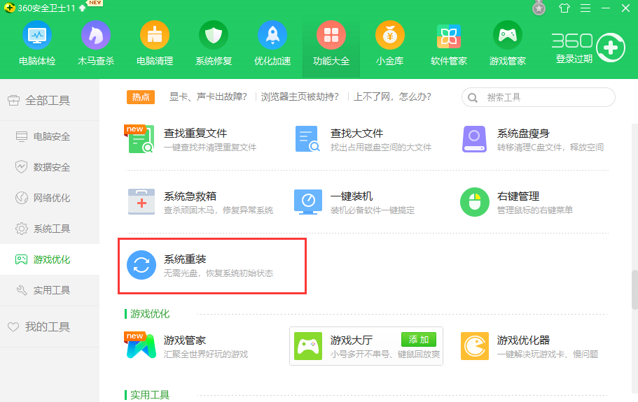
Task: Click the 游戏优化 section heading
Action: [x=150, y=314]
